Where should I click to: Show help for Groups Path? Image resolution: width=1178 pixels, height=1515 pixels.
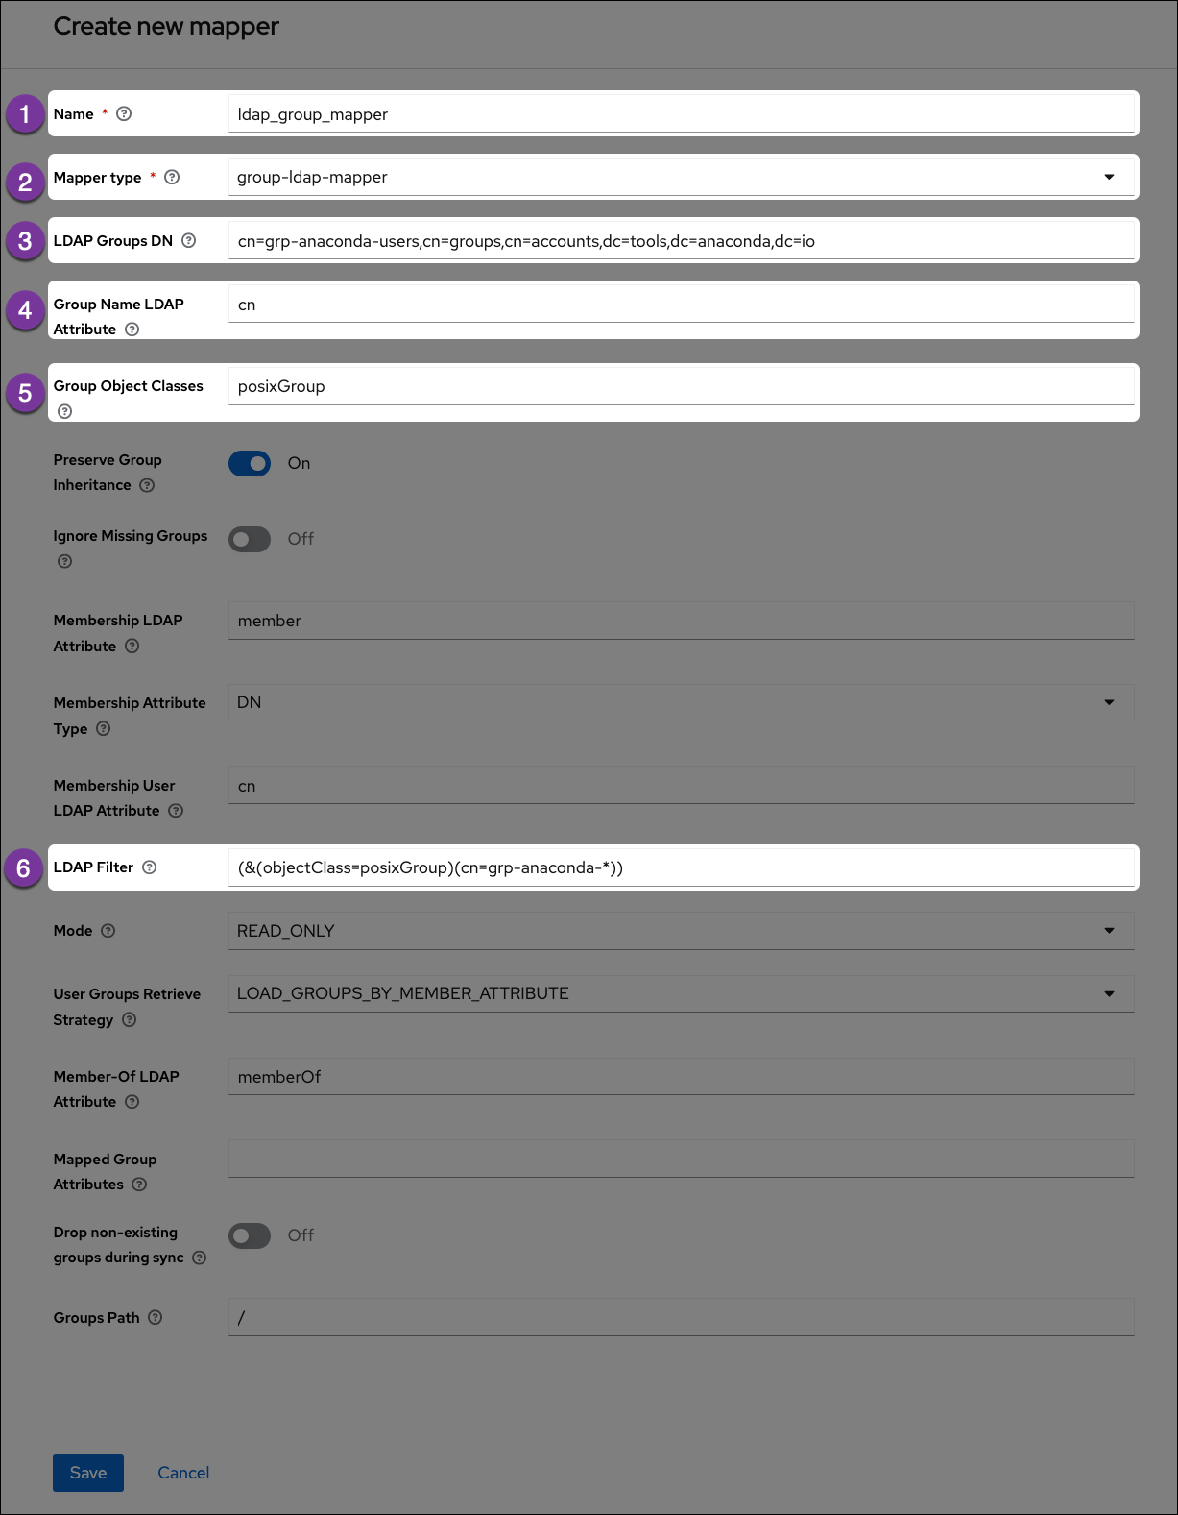pos(155,1317)
